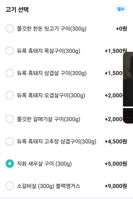Select 듀록 흑돼지 오겹살구이 radio button
The width and height of the screenshot is (133, 199).
(x=10, y=95)
